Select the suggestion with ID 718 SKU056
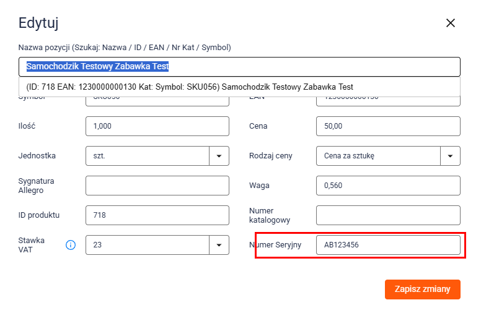This screenshot has width=481, height=313. click(x=239, y=87)
